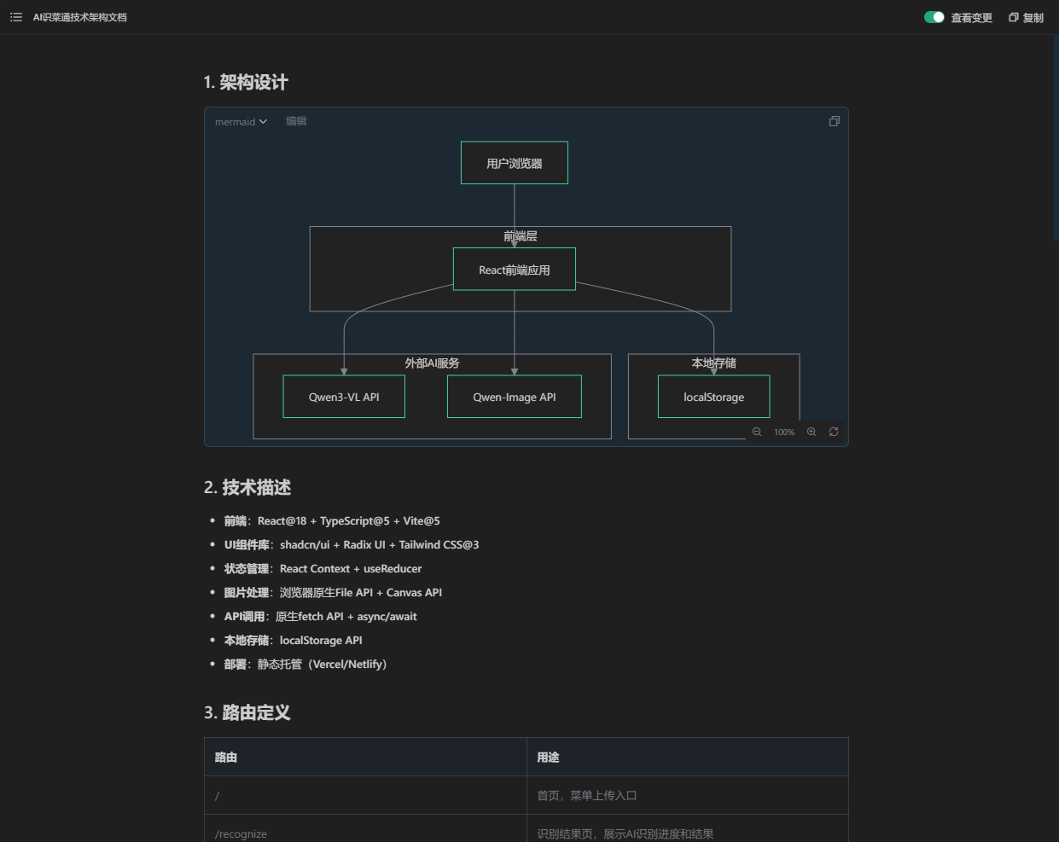Reset the diagram view with refresh icon

tap(834, 432)
